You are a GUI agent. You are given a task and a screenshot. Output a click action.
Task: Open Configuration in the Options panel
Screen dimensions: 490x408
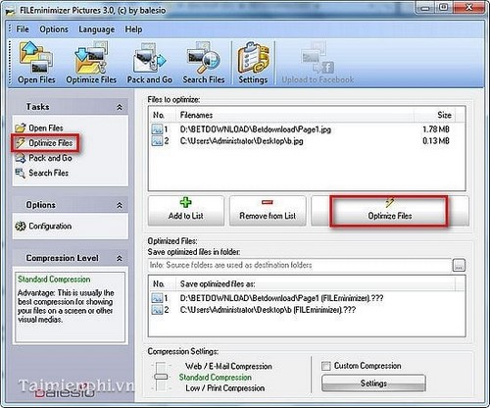[x=43, y=226]
